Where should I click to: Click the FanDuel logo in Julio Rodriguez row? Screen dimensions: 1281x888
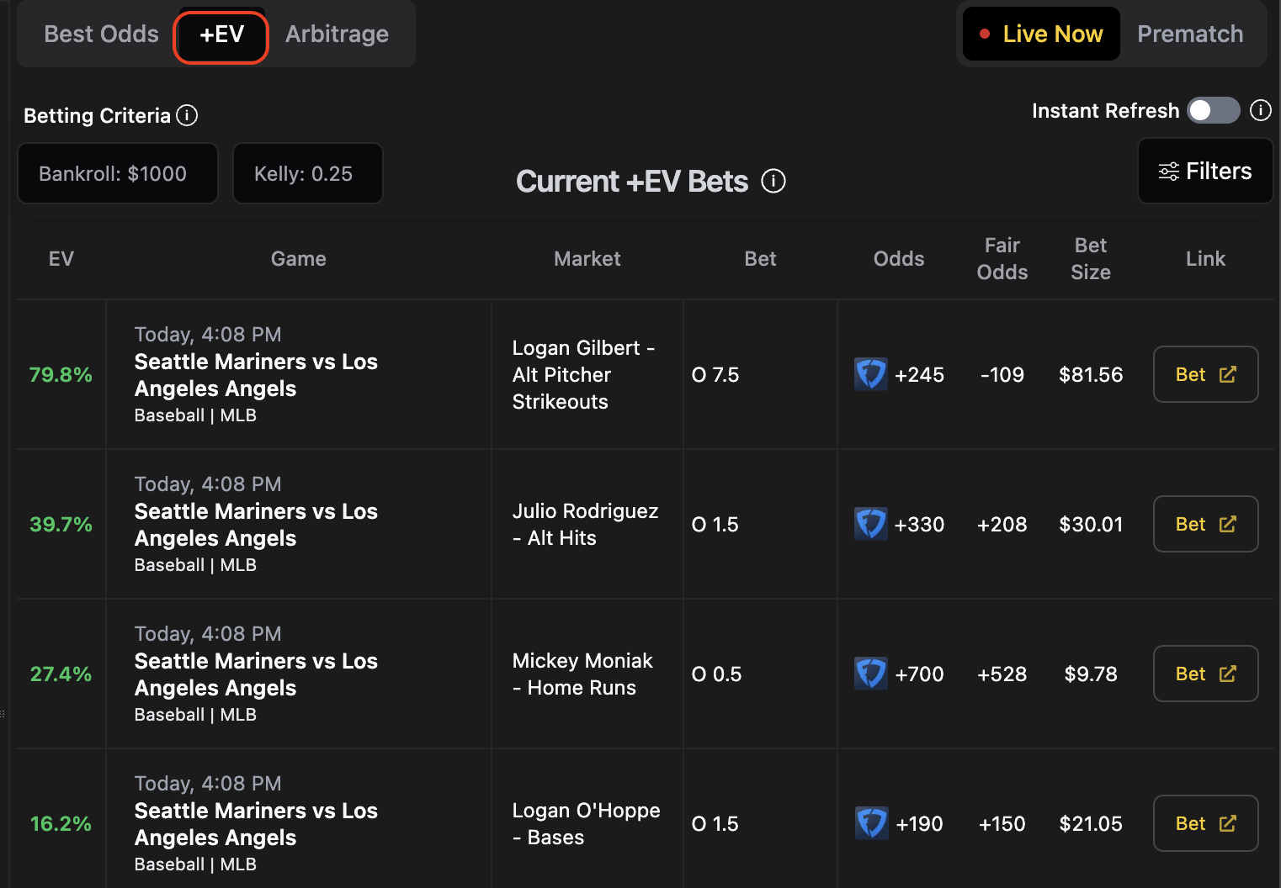tap(871, 524)
